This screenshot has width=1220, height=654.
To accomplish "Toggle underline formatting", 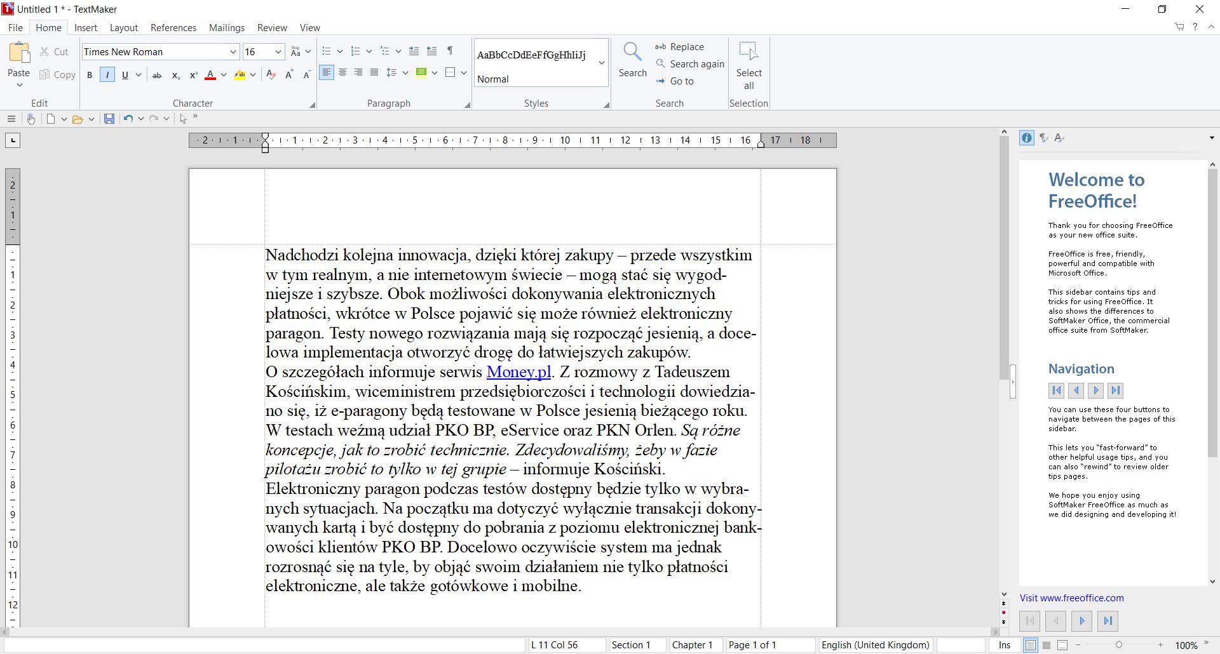I will 125,74.
